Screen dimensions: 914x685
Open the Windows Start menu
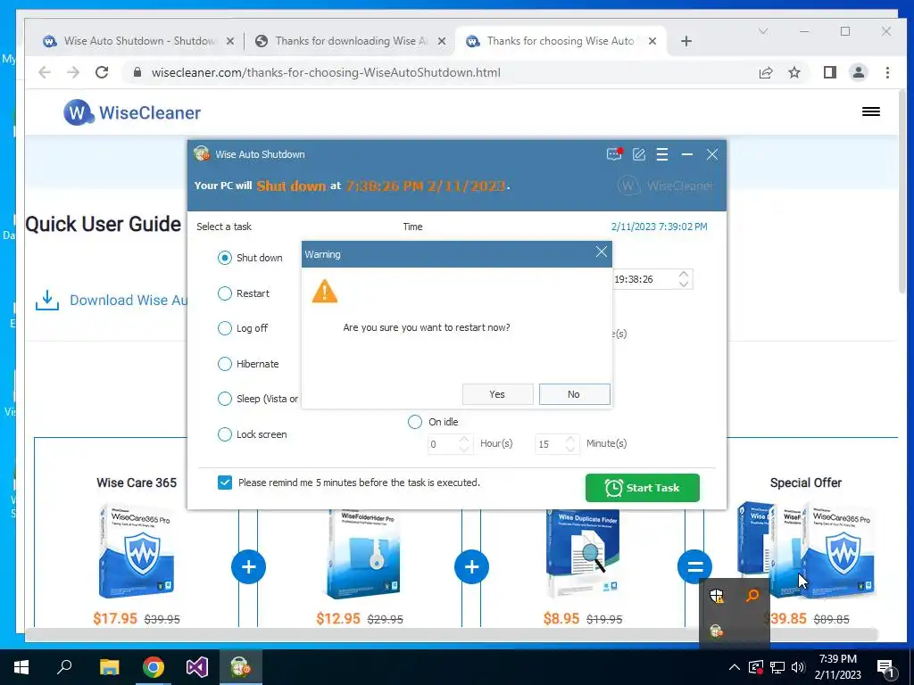click(21, 667)
